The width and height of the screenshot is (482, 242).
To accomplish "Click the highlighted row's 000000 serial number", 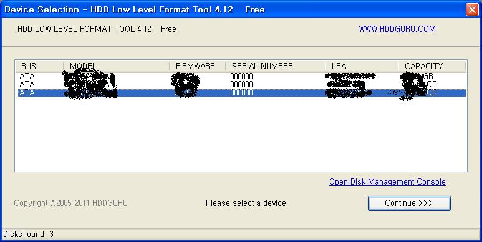I will (241, 93).
